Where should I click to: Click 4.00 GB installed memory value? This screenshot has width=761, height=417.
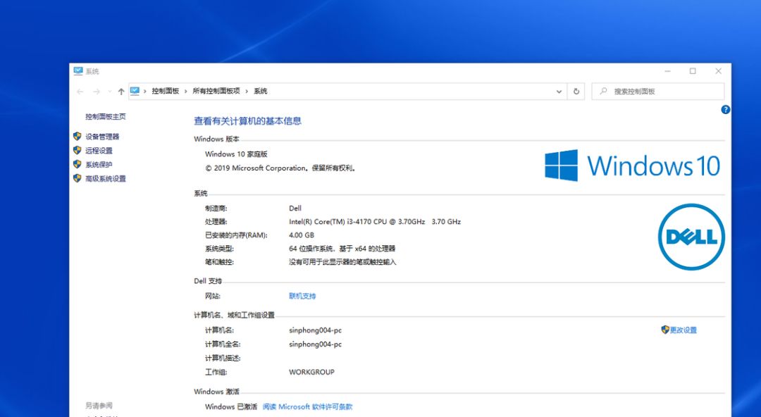pos(302,235)
